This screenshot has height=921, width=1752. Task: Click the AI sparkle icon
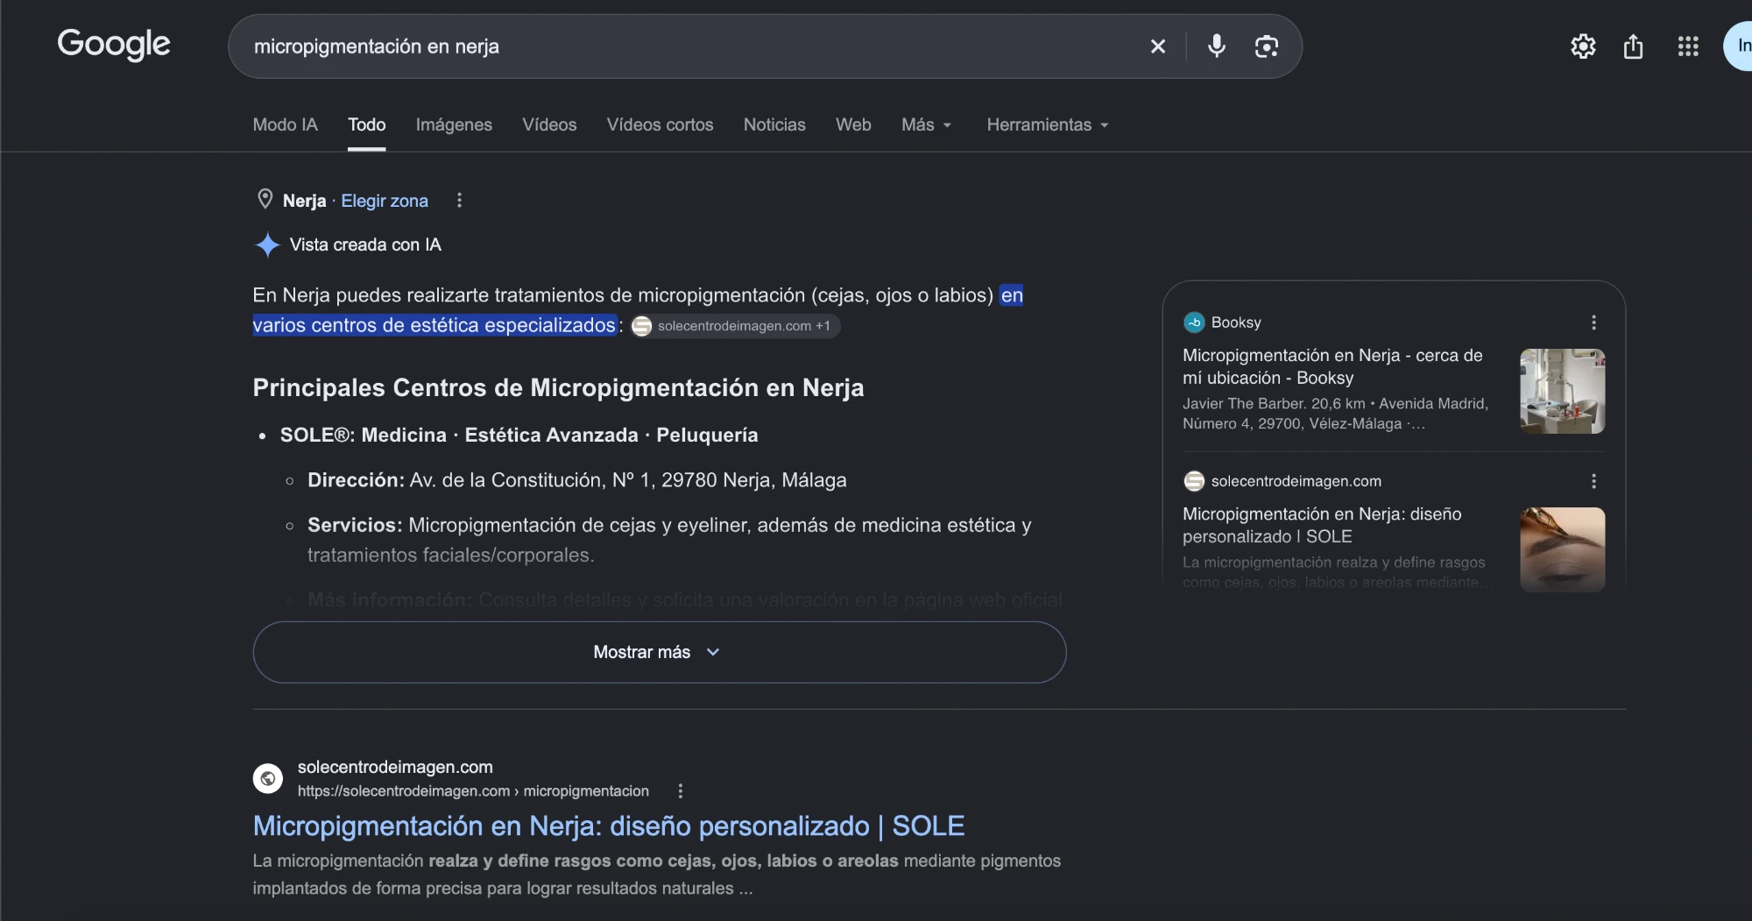(x=267, y=244)
